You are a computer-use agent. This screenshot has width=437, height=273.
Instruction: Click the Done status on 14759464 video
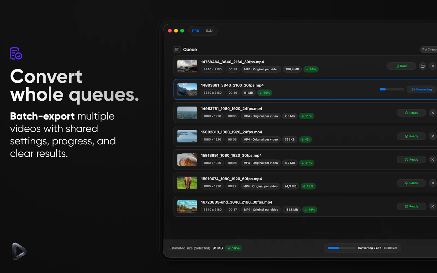tap(401, 66)
